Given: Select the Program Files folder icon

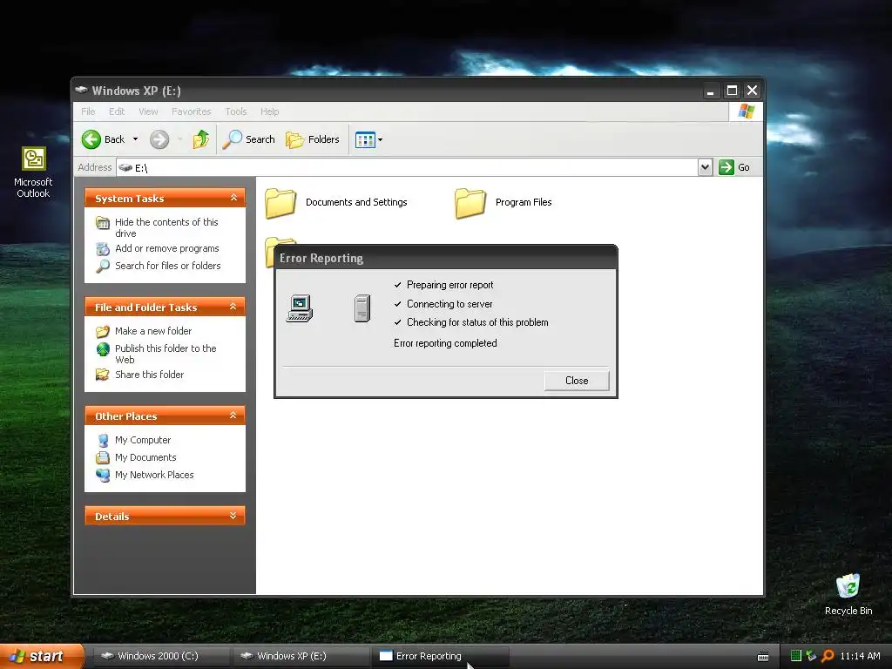Looking at the screenshot, I should pos(470,203).
